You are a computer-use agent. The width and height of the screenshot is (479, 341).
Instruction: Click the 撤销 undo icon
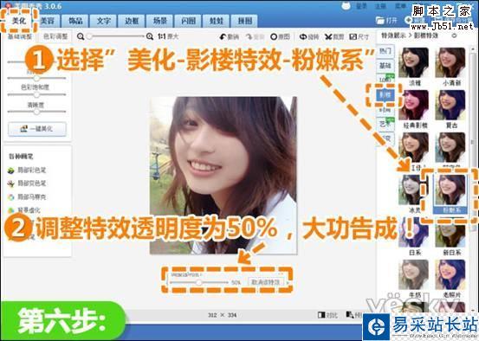point(223,37)
